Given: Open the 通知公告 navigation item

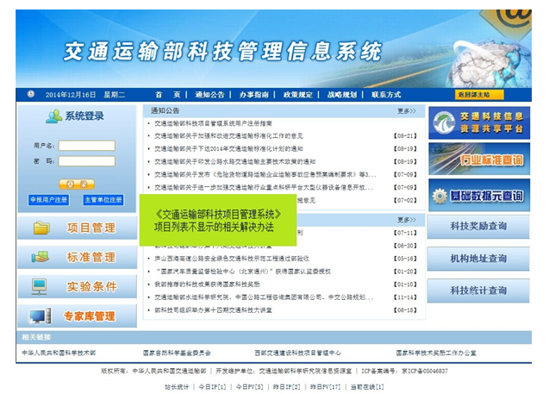Looking at the screenshot, I should point(209,95).
